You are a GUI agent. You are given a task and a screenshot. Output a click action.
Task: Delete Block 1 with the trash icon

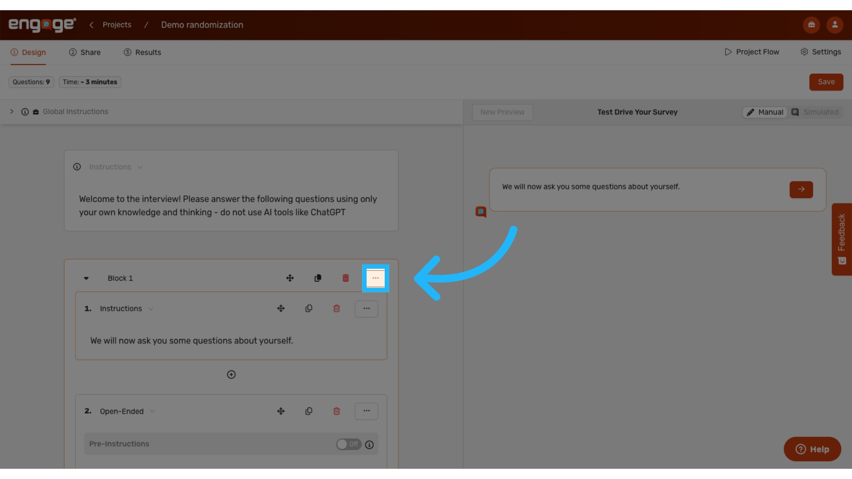346,278
